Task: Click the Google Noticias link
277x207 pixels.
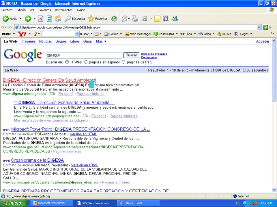Action: (45, 41)
